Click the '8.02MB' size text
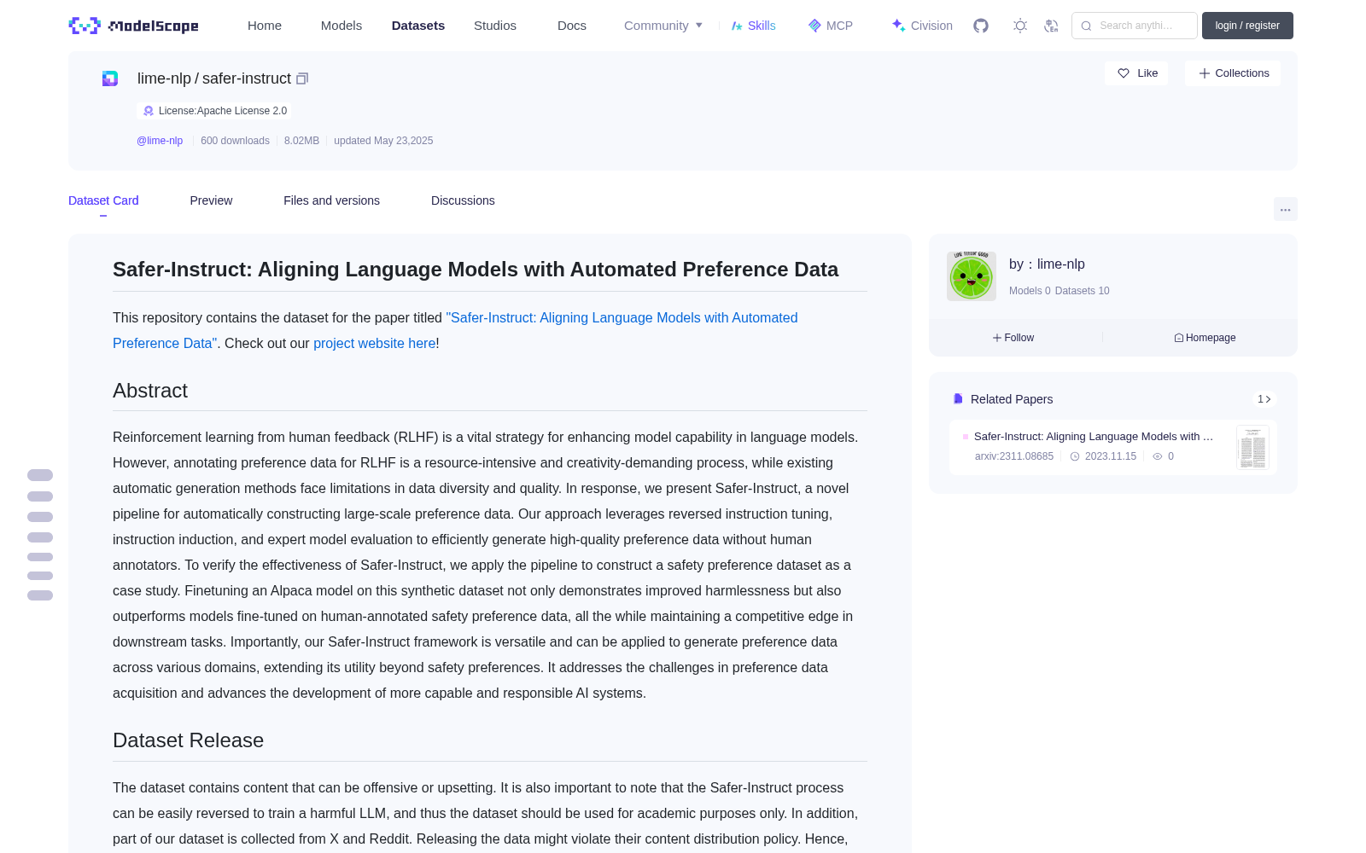This screenshot has width=1366, height=853. pyautogui.click(x=301, y=141)
